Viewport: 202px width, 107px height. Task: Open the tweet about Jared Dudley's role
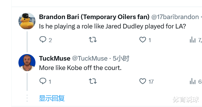coord(112,26)
